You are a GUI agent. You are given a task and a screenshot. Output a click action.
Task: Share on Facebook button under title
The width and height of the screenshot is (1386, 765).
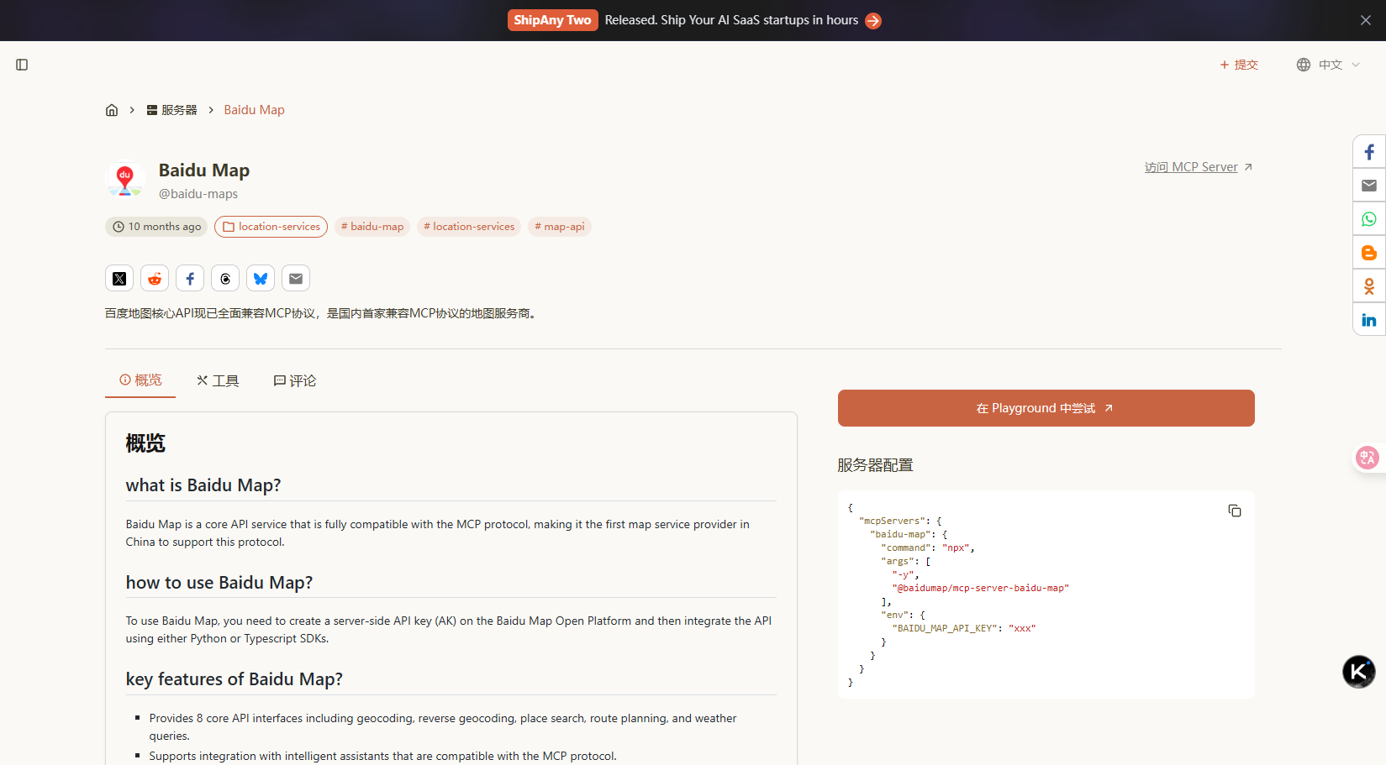point(190,279)
